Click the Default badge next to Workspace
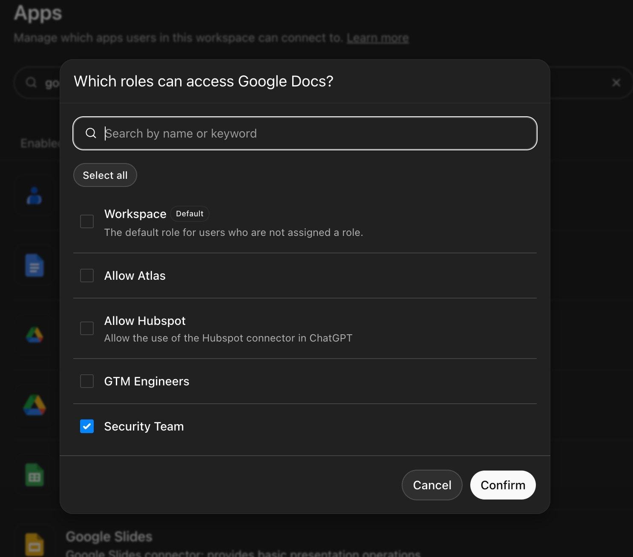The height and width of the screenshot is (557, 633). tap(190, 214)
